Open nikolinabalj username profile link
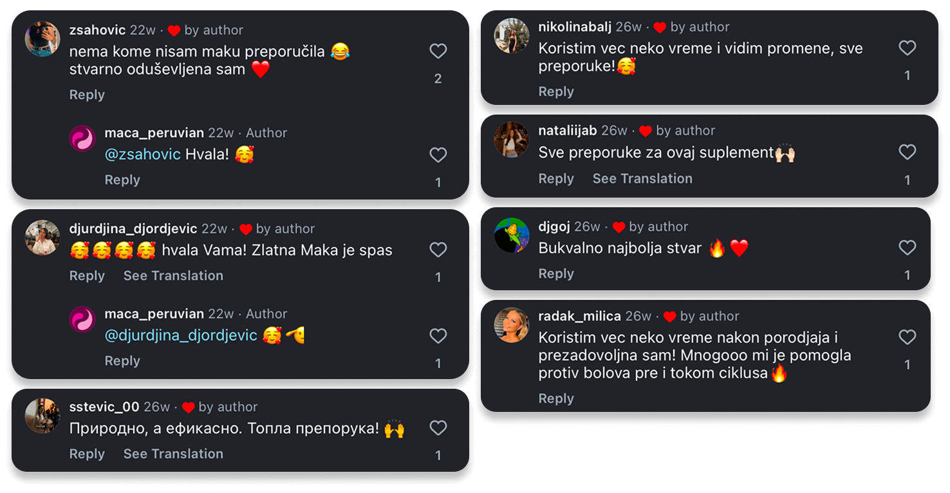This screenshot has height=493, width=950. (575, 27)
